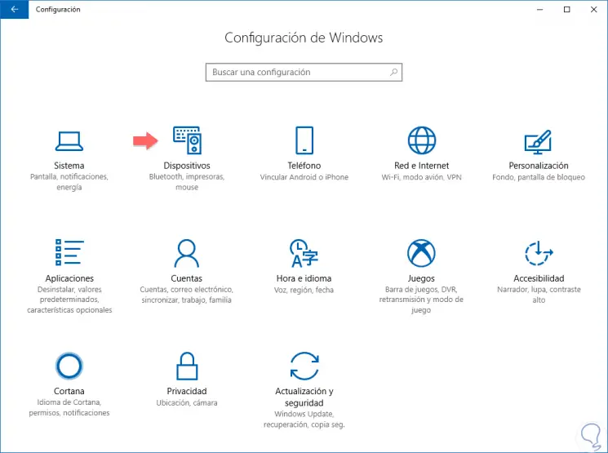The height and width of the screenshot is (453, 608).
Task: Open the Hora e idioma icon
Action: click(x=304, y=253)
